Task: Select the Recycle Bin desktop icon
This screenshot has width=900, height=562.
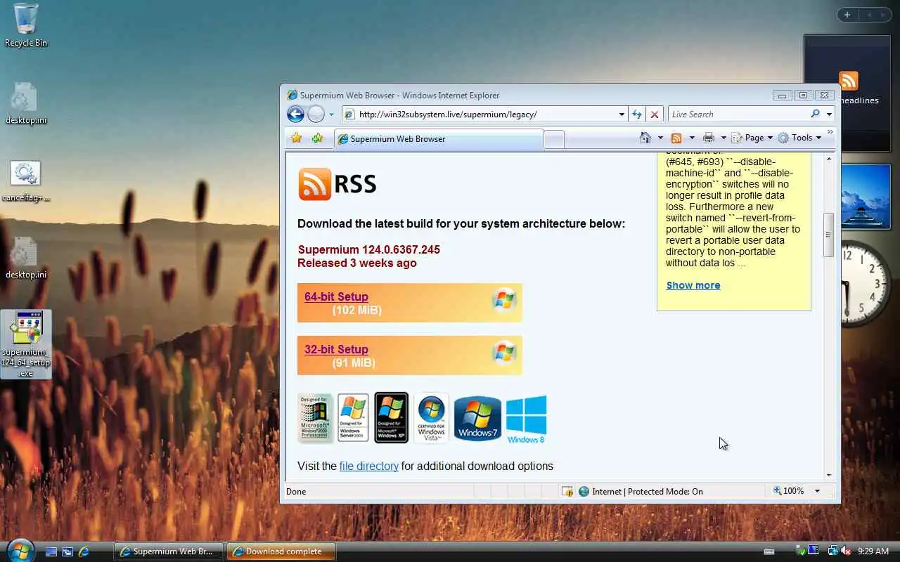Action: (26, 25)
